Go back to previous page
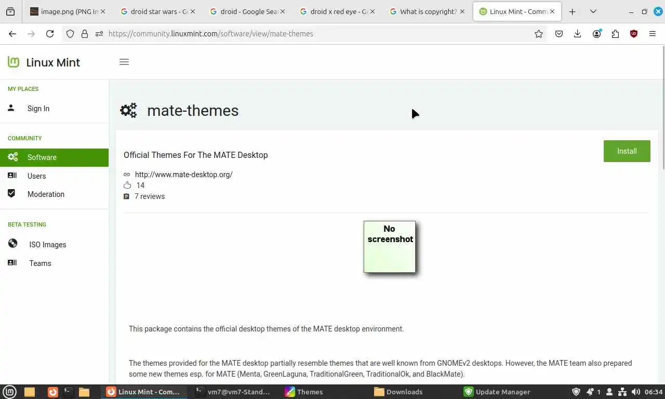The image size is (665, 399). click(12, 34)
